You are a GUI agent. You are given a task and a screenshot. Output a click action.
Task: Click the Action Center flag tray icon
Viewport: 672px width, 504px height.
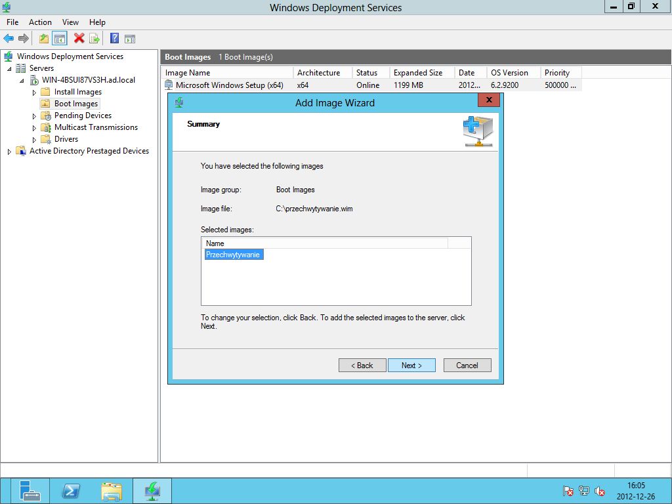[568, 491]
